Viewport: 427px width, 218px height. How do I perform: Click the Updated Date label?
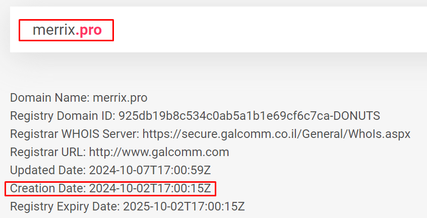click(x=45, y=170)
